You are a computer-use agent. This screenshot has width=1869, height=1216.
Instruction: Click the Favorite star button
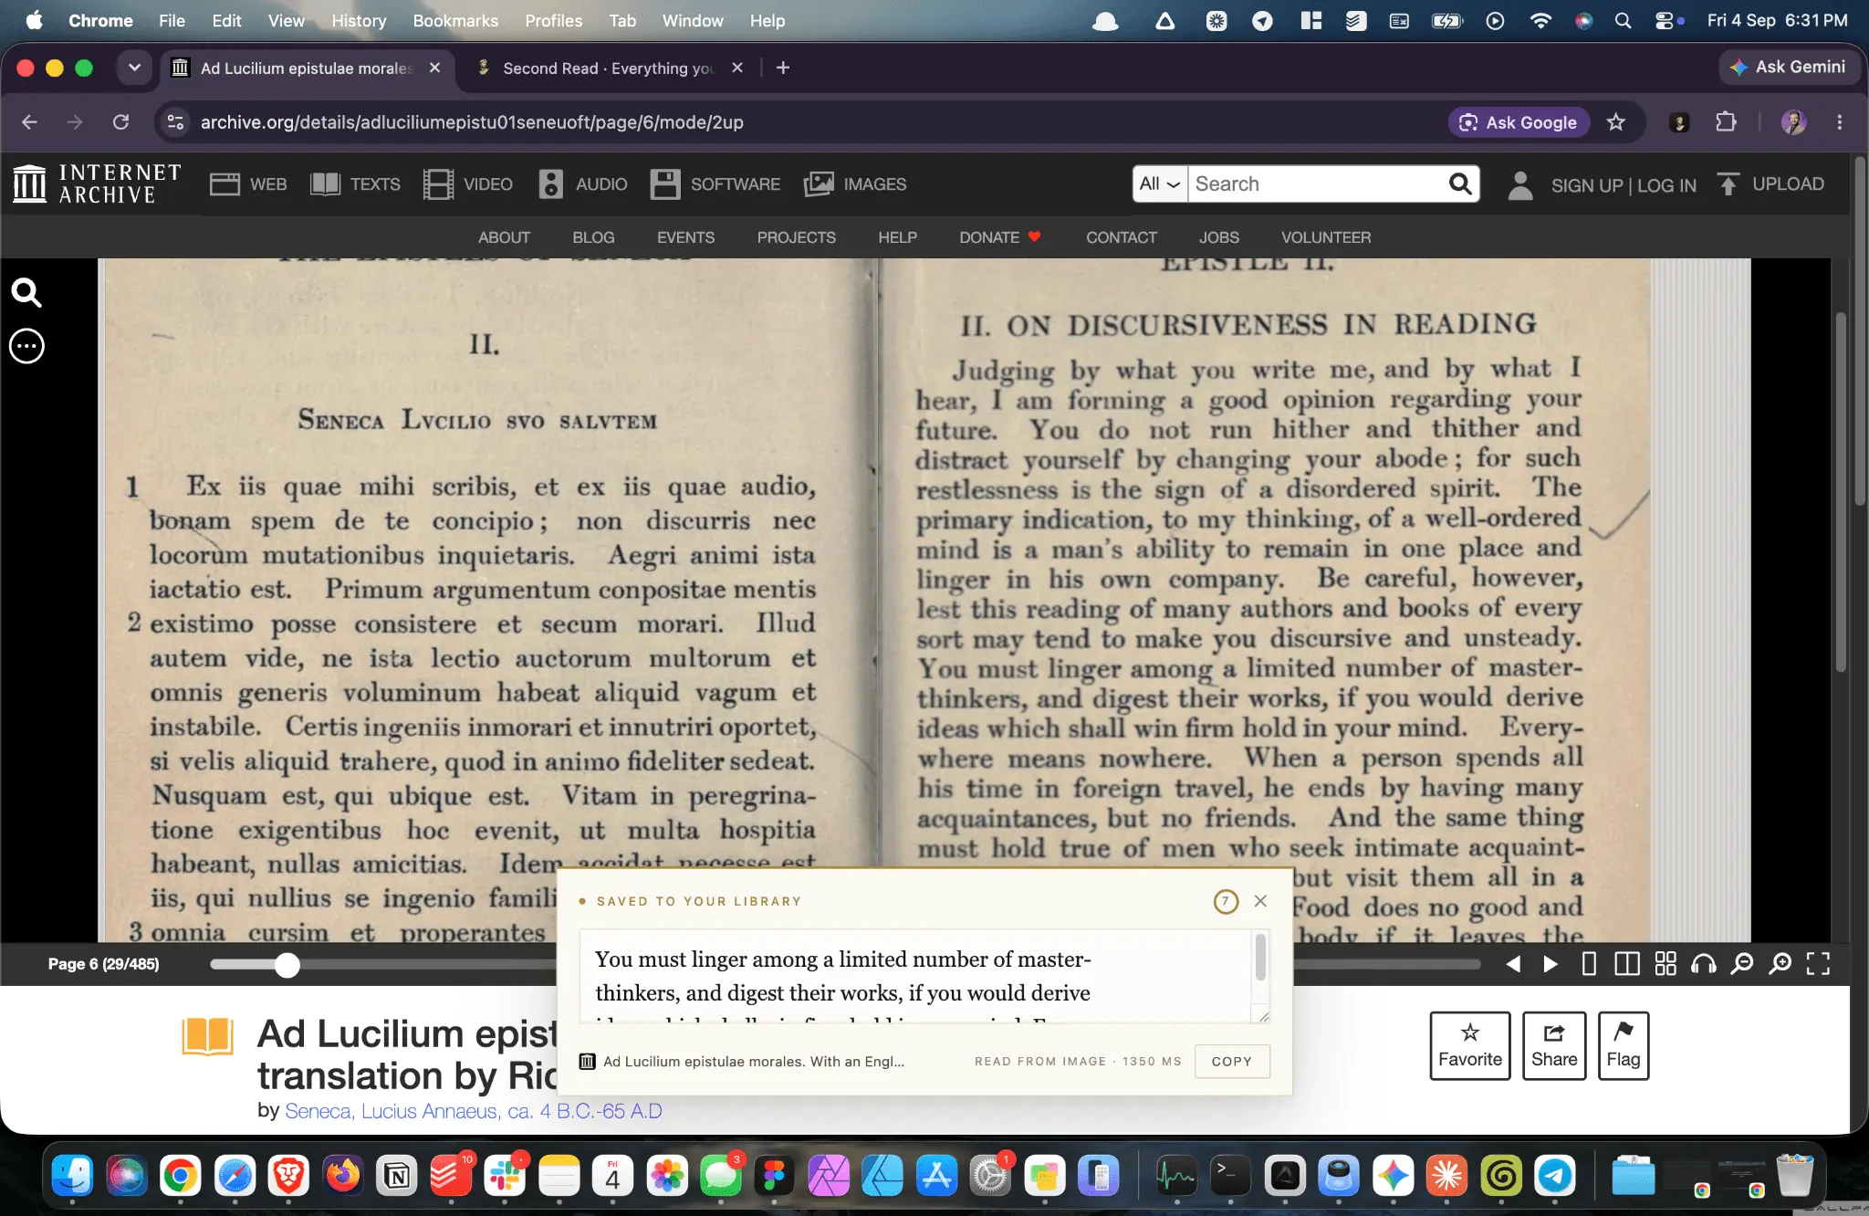pyautogui.click(x=1470, y=1045)
